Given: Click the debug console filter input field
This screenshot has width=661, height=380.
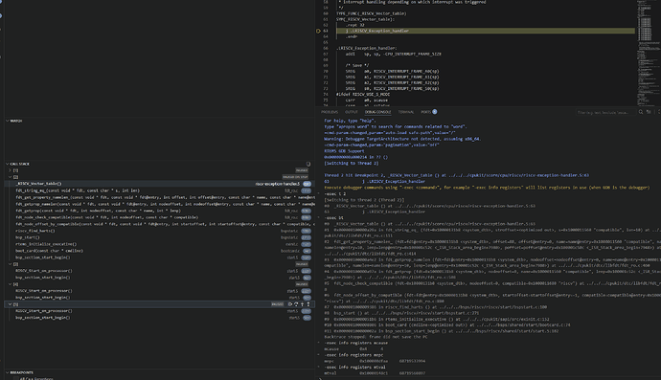Looking at the screenshot, I should (x=604, y=113).
